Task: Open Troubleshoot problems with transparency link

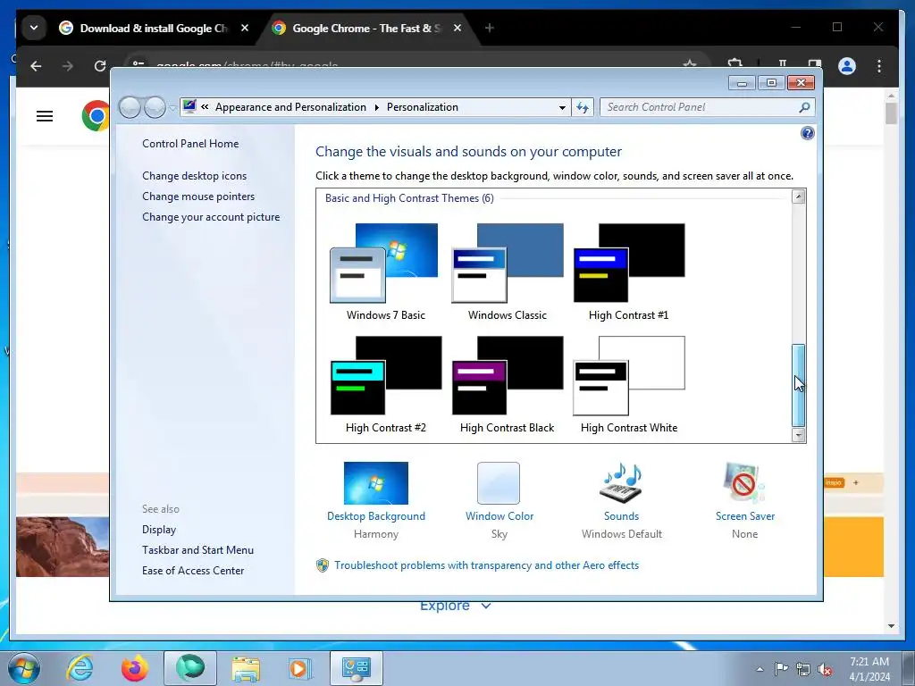Action: tap(487, 565)
